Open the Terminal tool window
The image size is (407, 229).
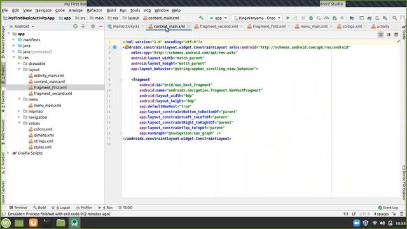tap(18, 207)
